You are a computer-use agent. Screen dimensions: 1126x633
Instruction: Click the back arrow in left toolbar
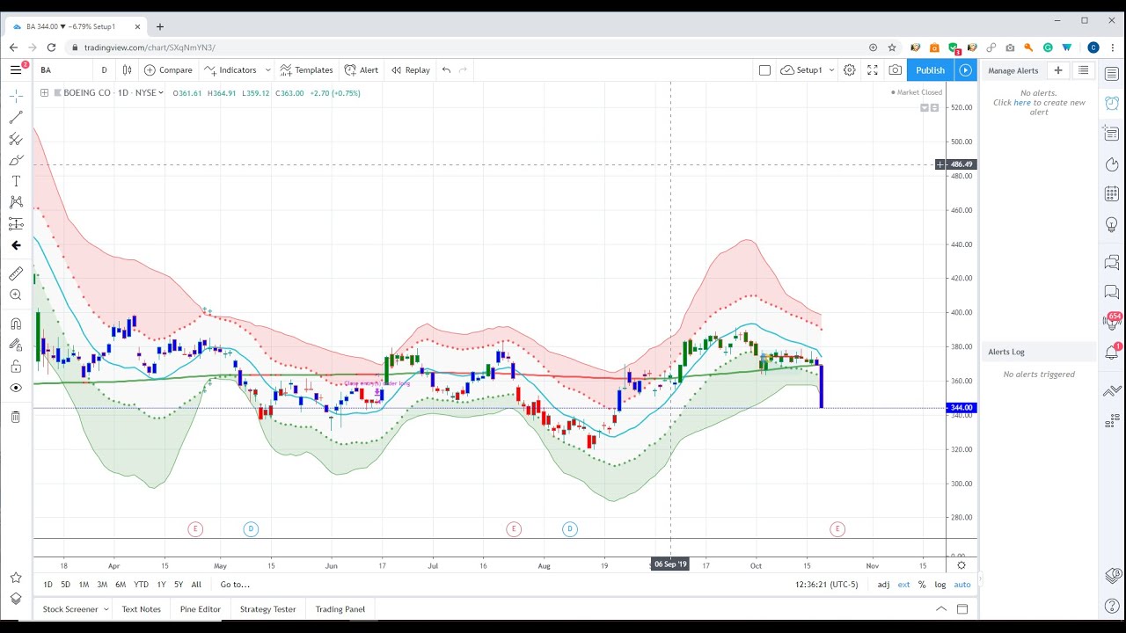point(16,245)
